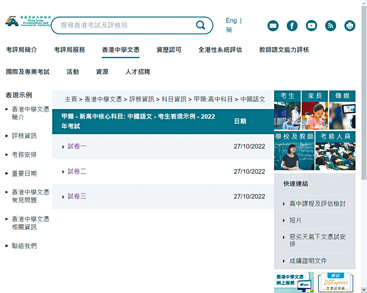The image size is (367, 293).
Task: Select 國際及專業考試 in the navigation menu
Action: [28, 72]
